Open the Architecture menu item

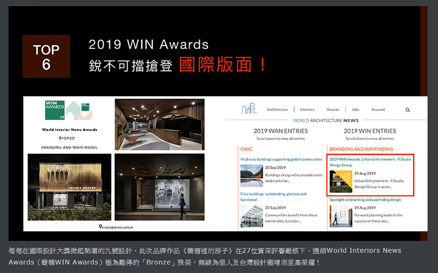277,110
